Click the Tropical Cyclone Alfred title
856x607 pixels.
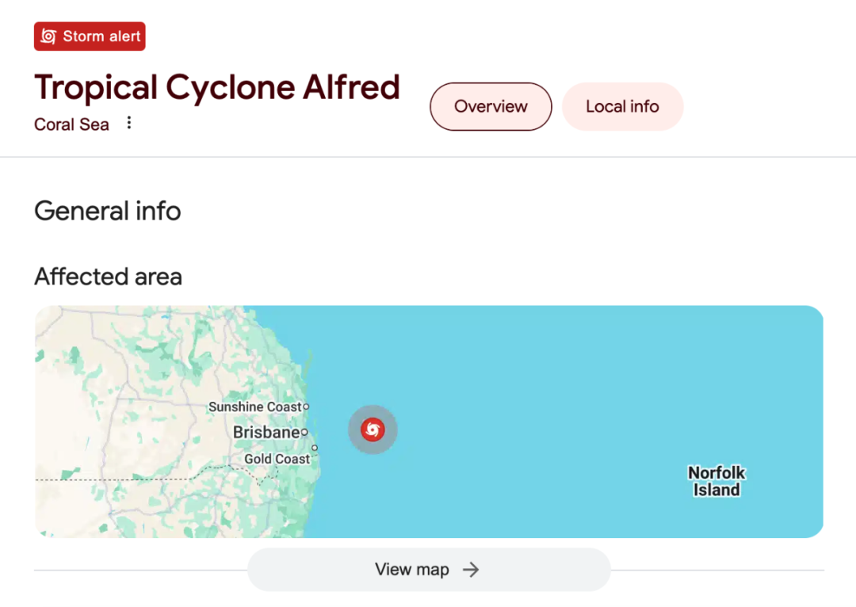[x=217, y=88]
